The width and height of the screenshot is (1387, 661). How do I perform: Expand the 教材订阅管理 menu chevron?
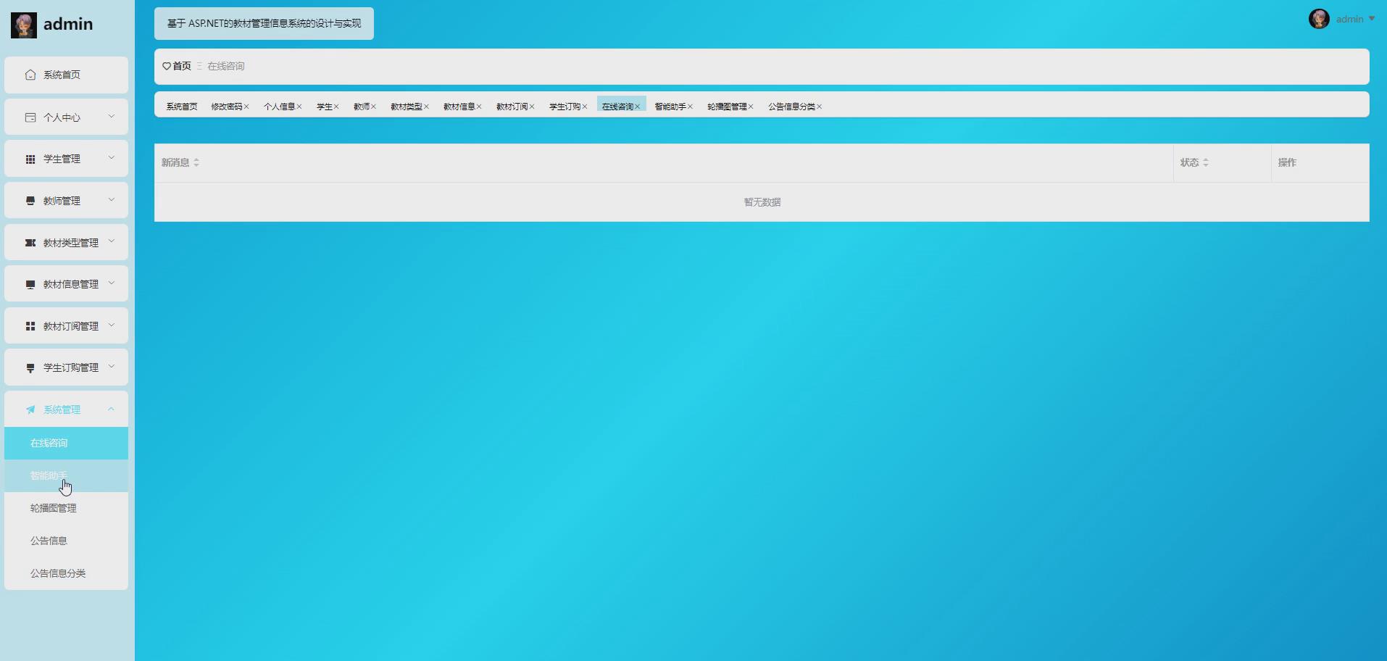(x=112, y=325)
